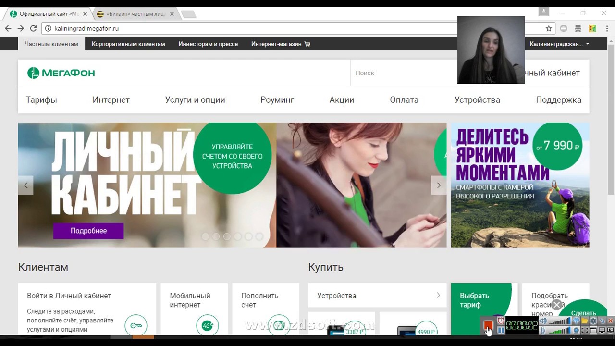Mute the recorder speaker icon
The height and width of the screenshot is (346, 615).
coord(543,321)
